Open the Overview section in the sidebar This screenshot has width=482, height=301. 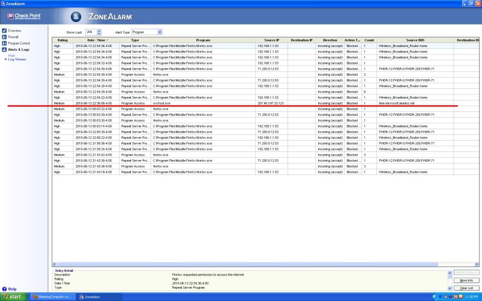pyautogui.click(x=12, y=31)
